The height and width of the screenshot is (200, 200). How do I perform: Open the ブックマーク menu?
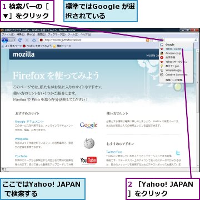pos(57,34)
